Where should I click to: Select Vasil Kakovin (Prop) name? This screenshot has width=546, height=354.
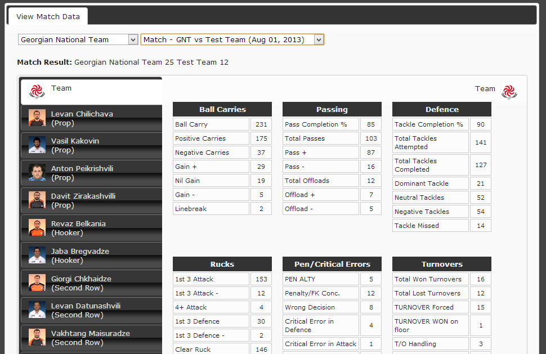(75, 146)
